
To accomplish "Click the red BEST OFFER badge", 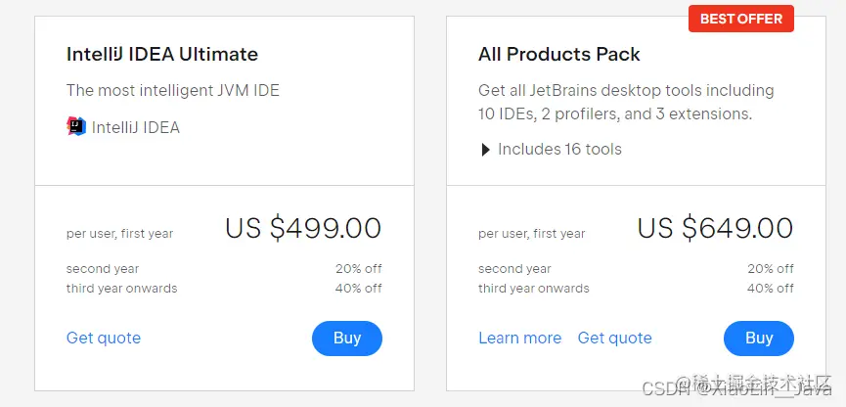I will (740, 19).
